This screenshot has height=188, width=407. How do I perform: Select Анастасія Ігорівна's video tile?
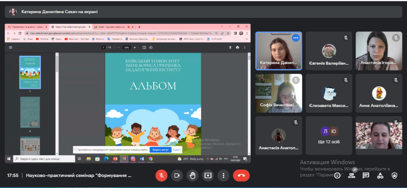click(379, 51)
